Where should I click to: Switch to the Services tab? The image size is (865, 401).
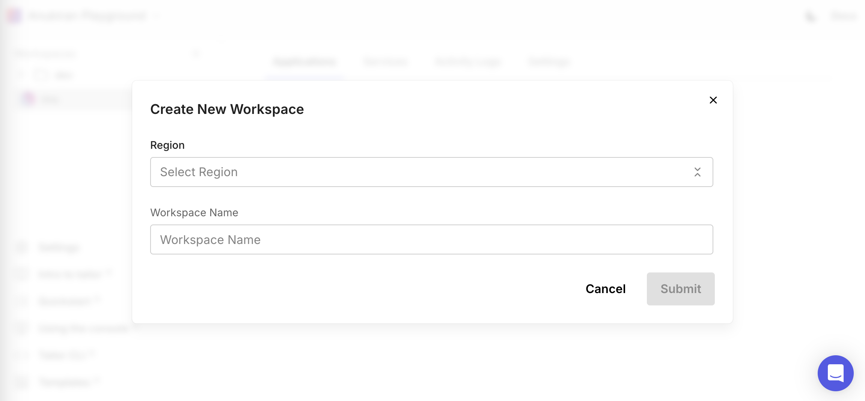386,61
